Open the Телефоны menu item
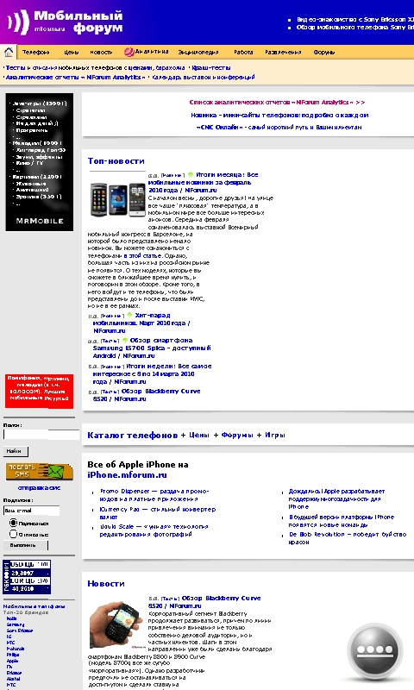The height and width of the screenshot is (690, 414). click(x=35, y=52)
